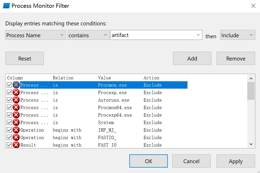Select the Autoruns.exe value cell
The width and height of the screenshot is (260, 173).
point(114,100)
